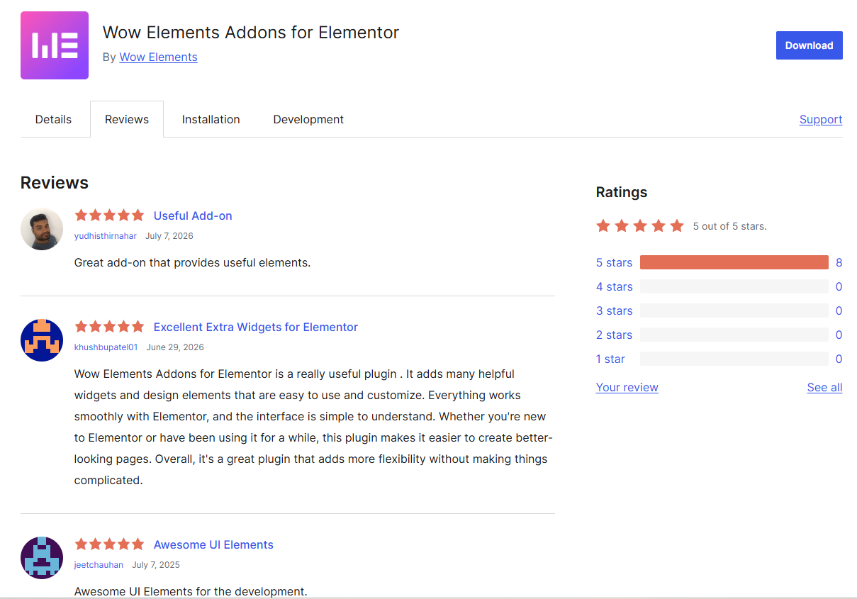Click the overall five-star rating icons

click(x=640, y=226)
